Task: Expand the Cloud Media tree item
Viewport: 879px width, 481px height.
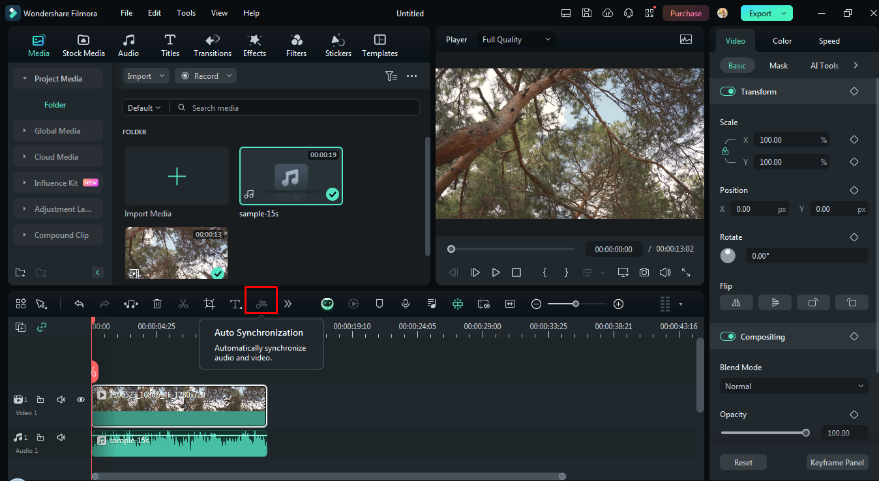Action: (58, 157)
